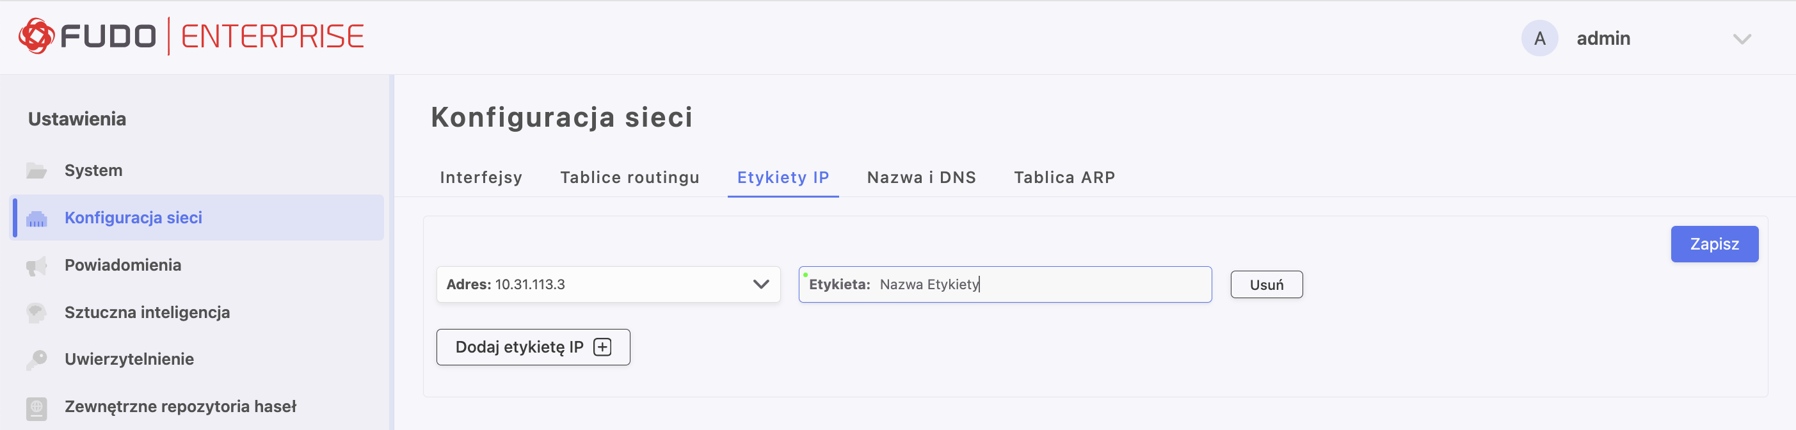This screenshot has height=430, width=1796.
Task: Click the Sztuczna inteligencja brain icon
Action: pyautogui.click(x=36, y=313)
